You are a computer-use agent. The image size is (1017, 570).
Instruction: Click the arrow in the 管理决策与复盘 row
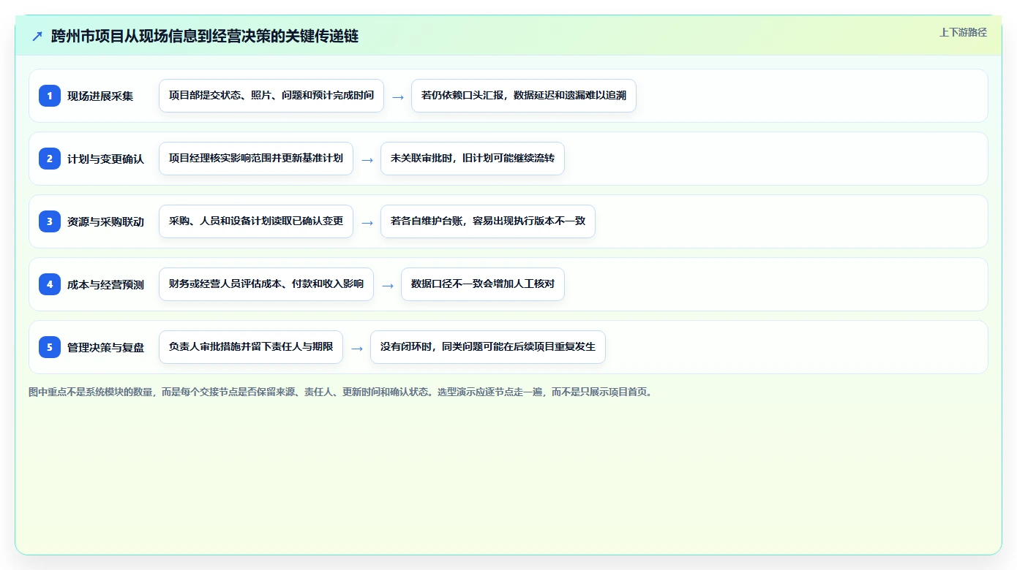click(357, 348)
